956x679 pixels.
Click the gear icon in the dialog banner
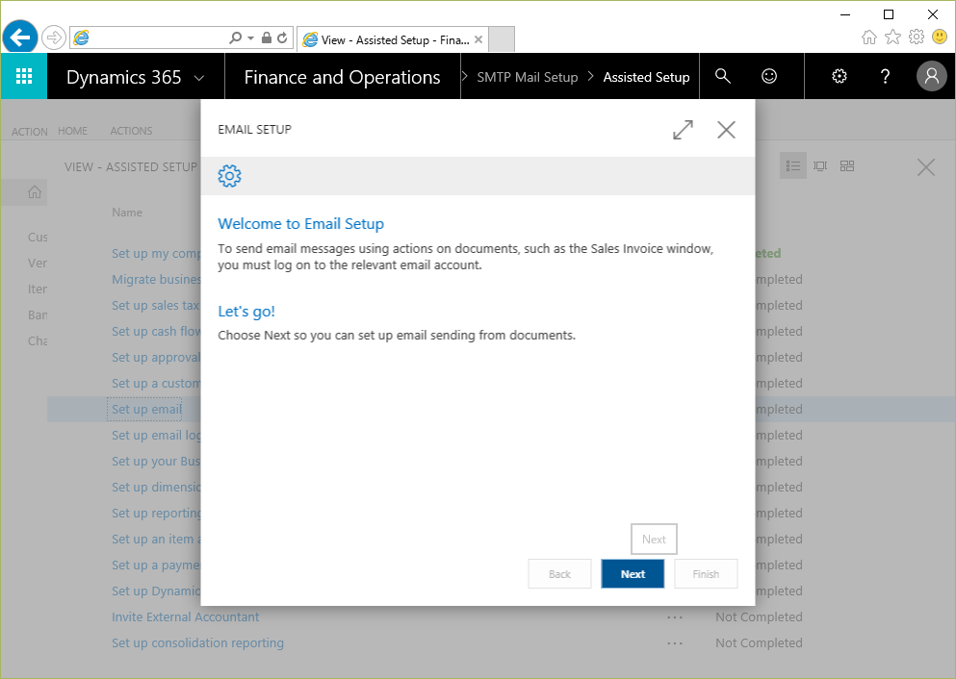229,176
